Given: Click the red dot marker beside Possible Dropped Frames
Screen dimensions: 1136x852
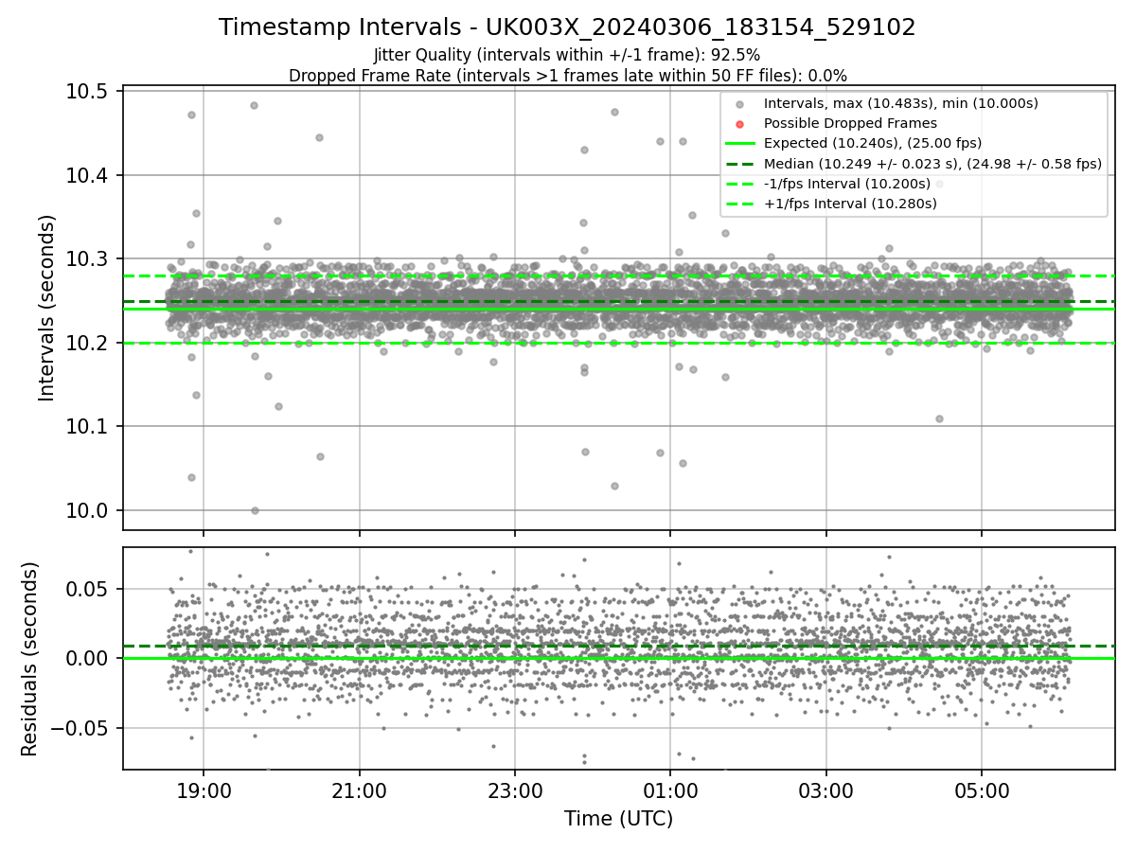Looking at the screenshot, I should [x=740, y=123].
